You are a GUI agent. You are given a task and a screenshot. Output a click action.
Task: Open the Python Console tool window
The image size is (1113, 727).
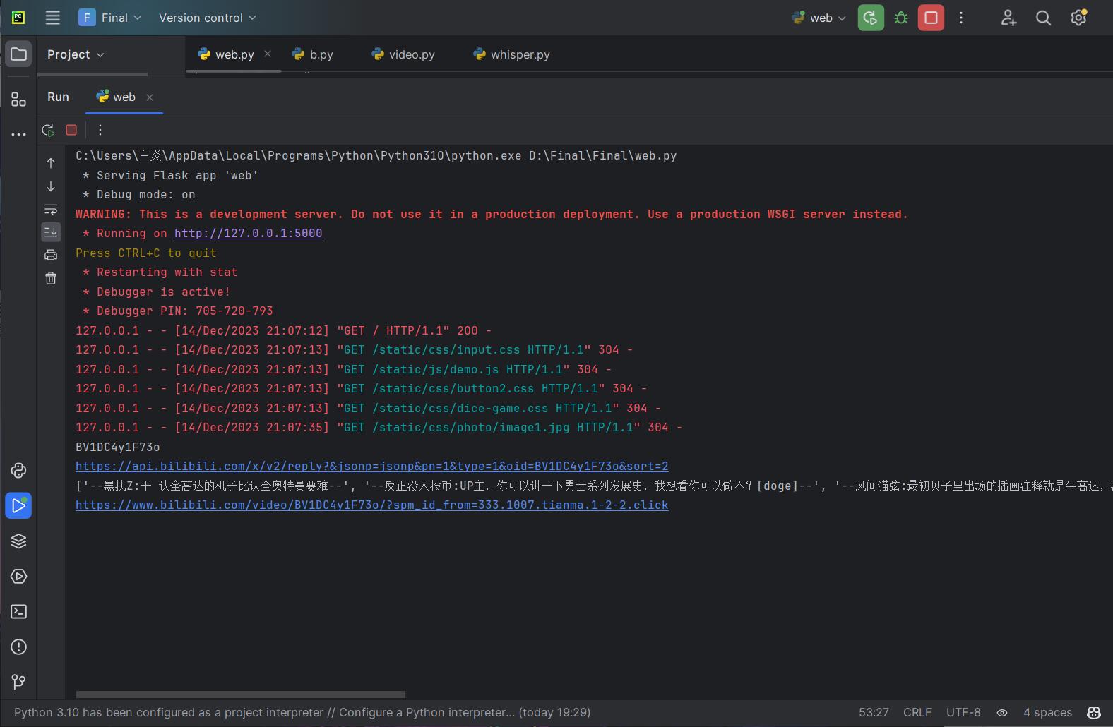18,471
